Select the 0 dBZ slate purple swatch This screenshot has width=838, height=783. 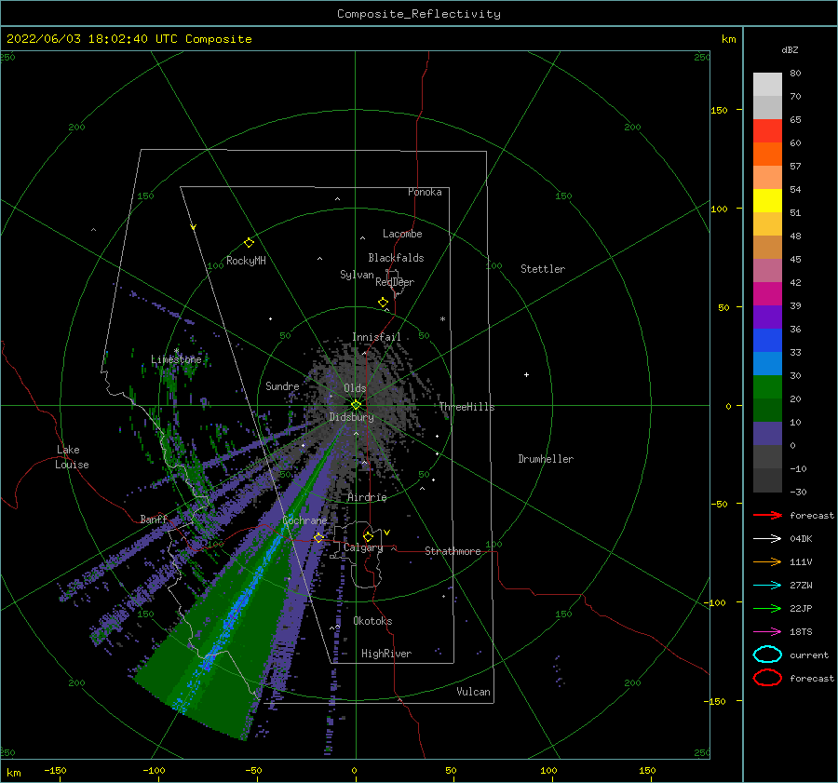(767, 434)
